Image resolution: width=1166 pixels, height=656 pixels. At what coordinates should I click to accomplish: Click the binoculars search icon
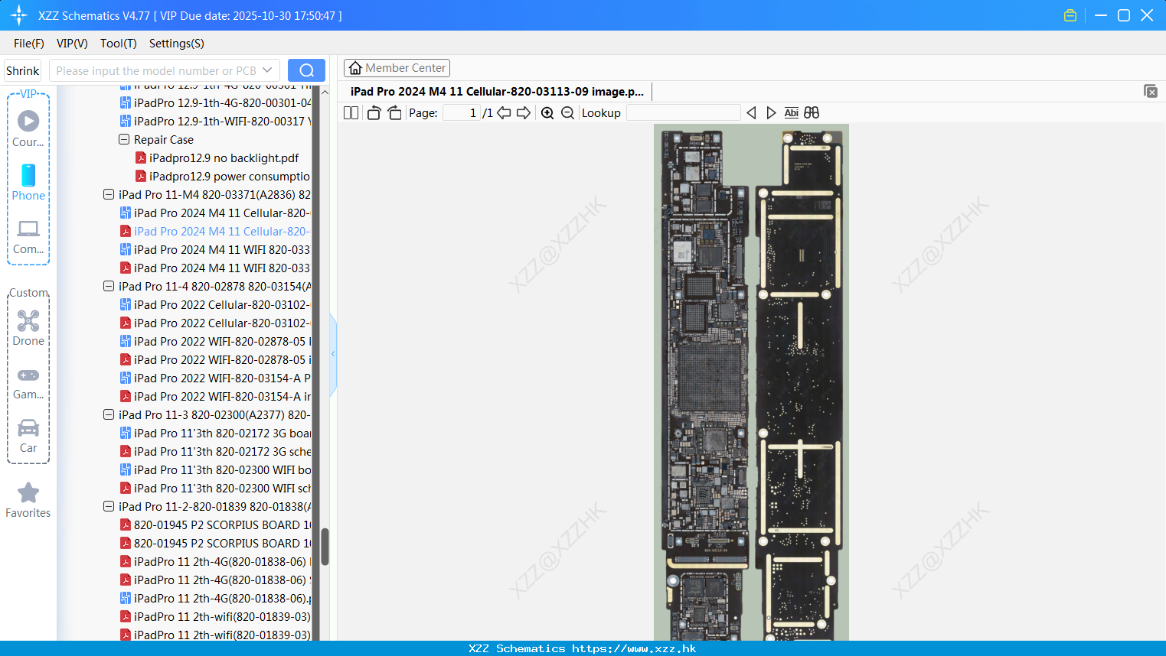(x=812, y=112)
